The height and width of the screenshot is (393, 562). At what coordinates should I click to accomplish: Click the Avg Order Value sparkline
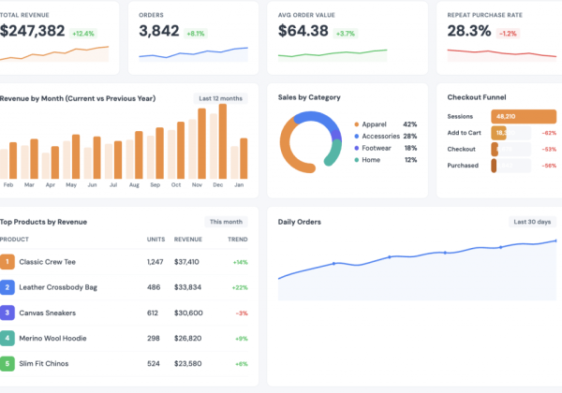333,54
